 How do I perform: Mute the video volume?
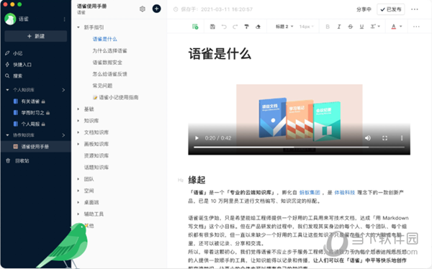pyautogui.click(x=368, y=138)
